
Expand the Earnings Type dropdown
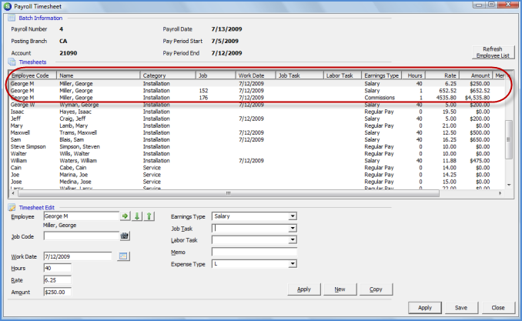pos(293,216)
